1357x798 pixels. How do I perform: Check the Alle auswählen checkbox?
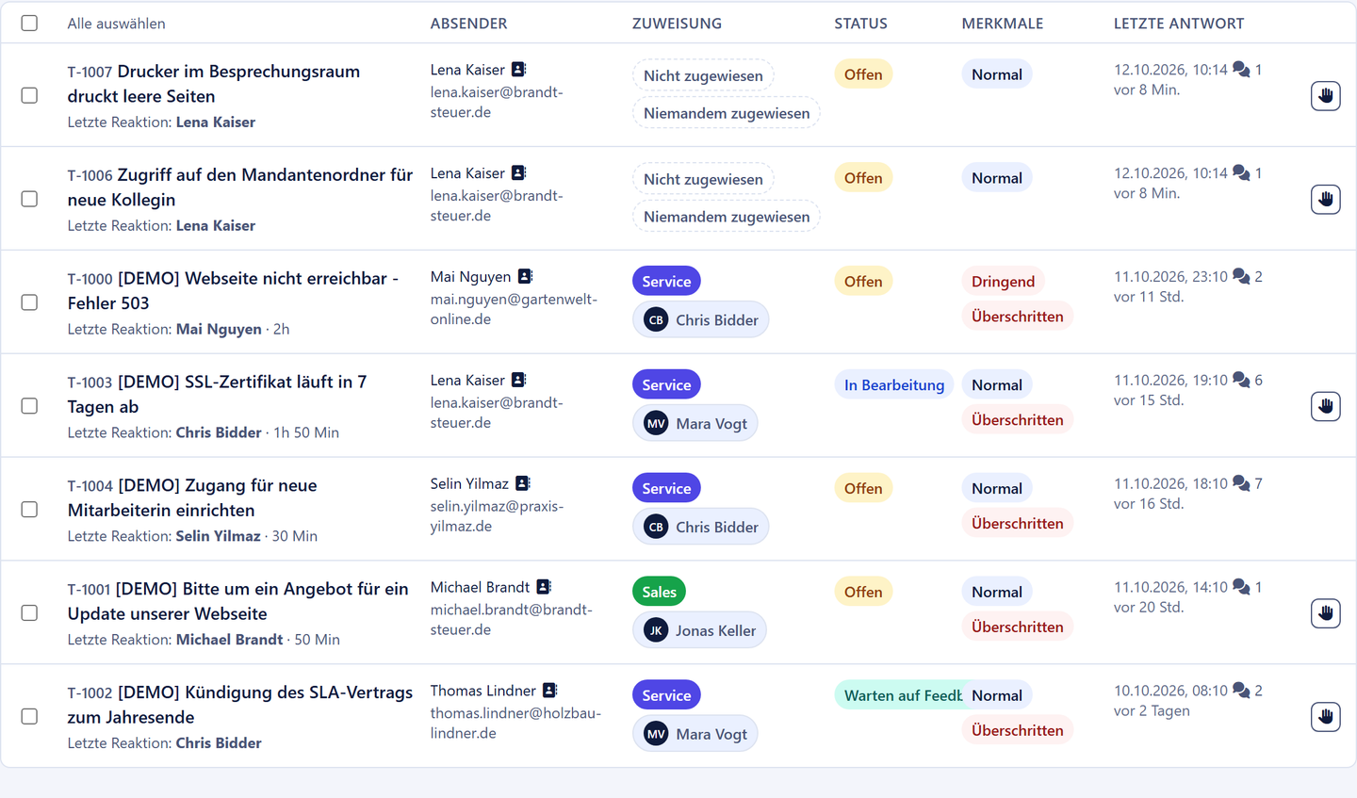(29, 23)
